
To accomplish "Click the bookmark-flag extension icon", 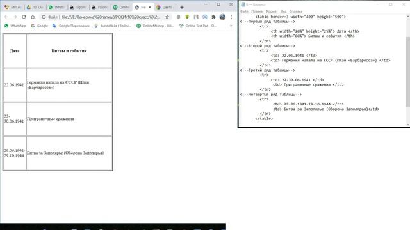I will [196, 17].
